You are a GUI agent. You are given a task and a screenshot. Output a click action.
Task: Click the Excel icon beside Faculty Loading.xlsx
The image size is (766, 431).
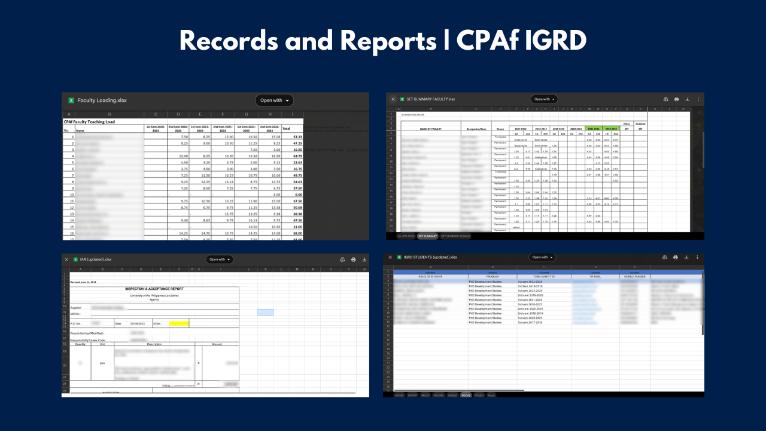(71, 101)
